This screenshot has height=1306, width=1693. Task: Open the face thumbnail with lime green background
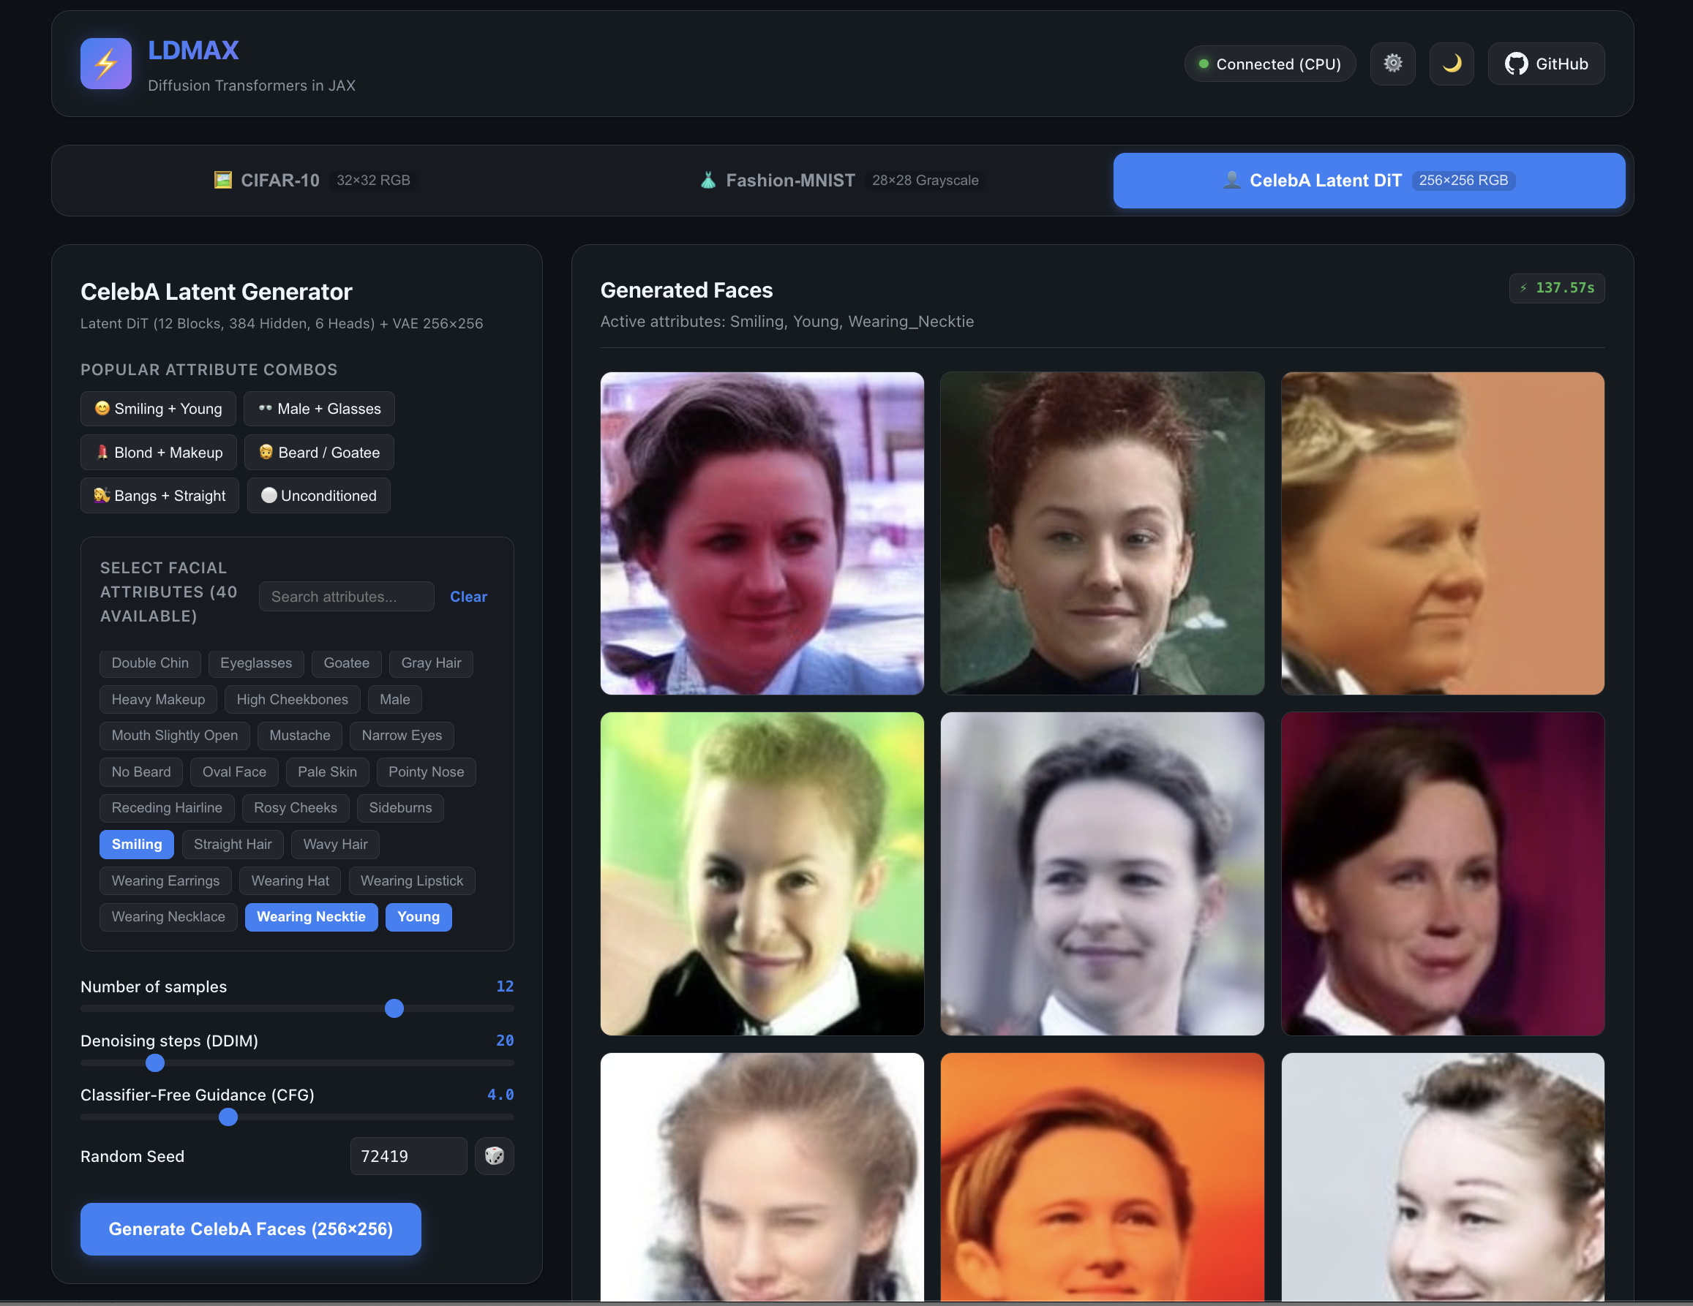pos(762,874)
